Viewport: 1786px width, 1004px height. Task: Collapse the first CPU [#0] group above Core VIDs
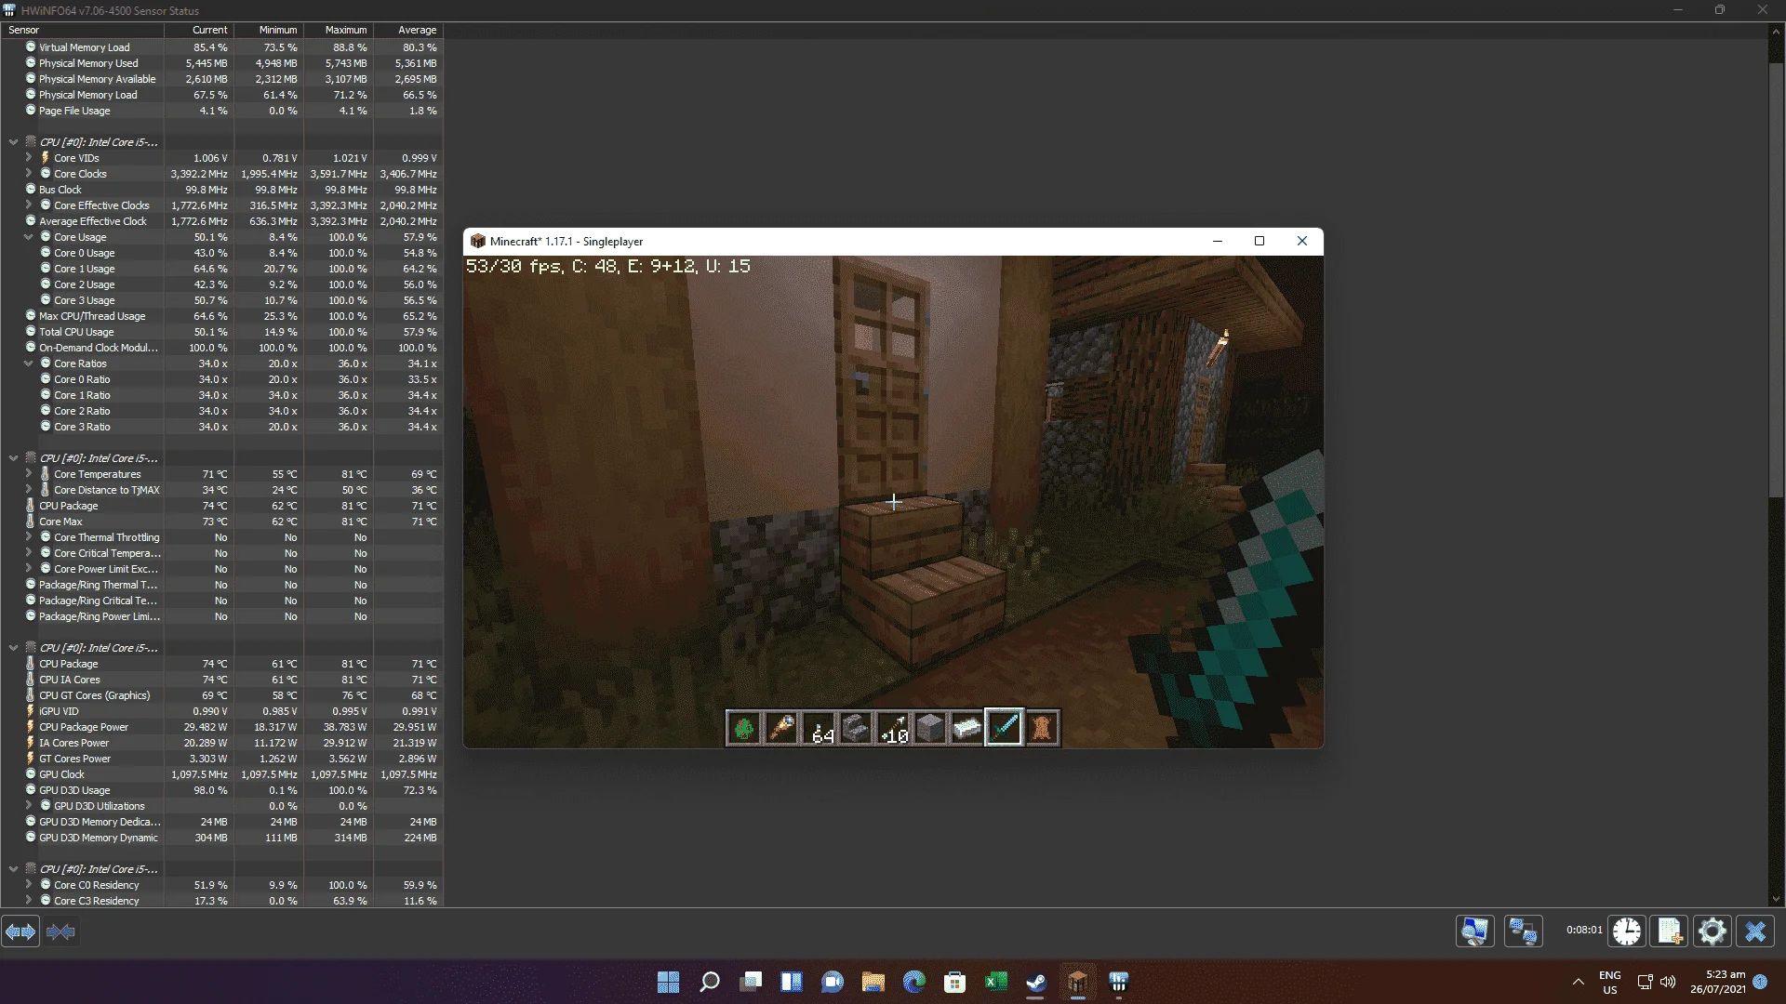coord(13,142)
